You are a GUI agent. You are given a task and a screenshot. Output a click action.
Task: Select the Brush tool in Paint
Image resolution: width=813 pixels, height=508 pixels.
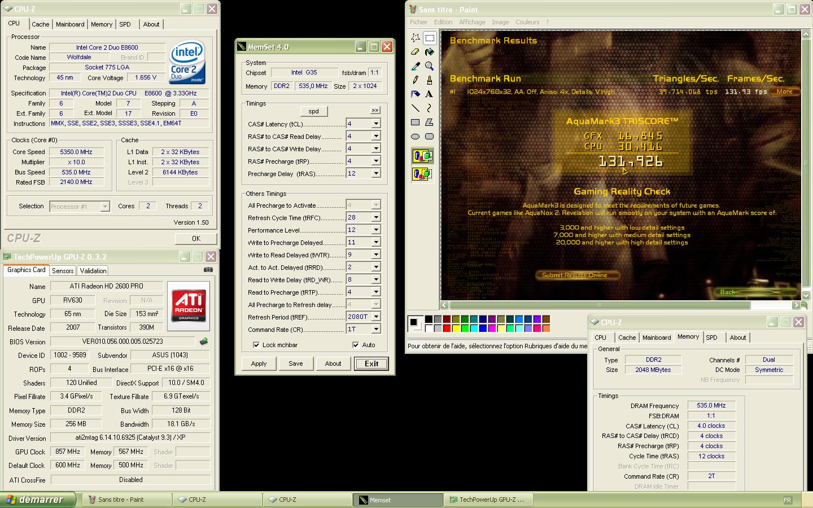pos(430,80)
